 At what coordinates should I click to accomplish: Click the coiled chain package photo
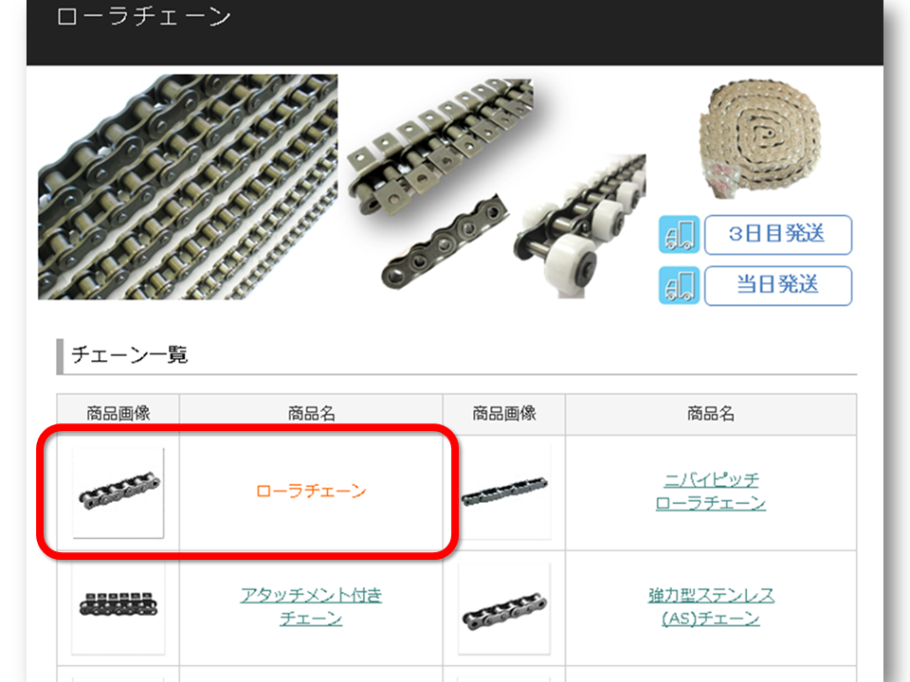click(759, 139)
